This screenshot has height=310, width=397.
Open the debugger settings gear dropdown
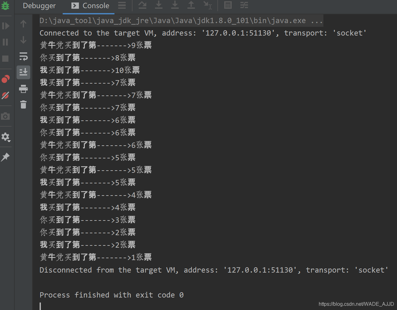pos(6,137)
